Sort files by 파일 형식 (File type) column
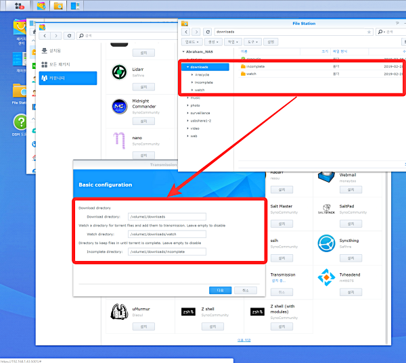Image resolution: width=406 pixels, height=363 pixels. tap(340, 51)
